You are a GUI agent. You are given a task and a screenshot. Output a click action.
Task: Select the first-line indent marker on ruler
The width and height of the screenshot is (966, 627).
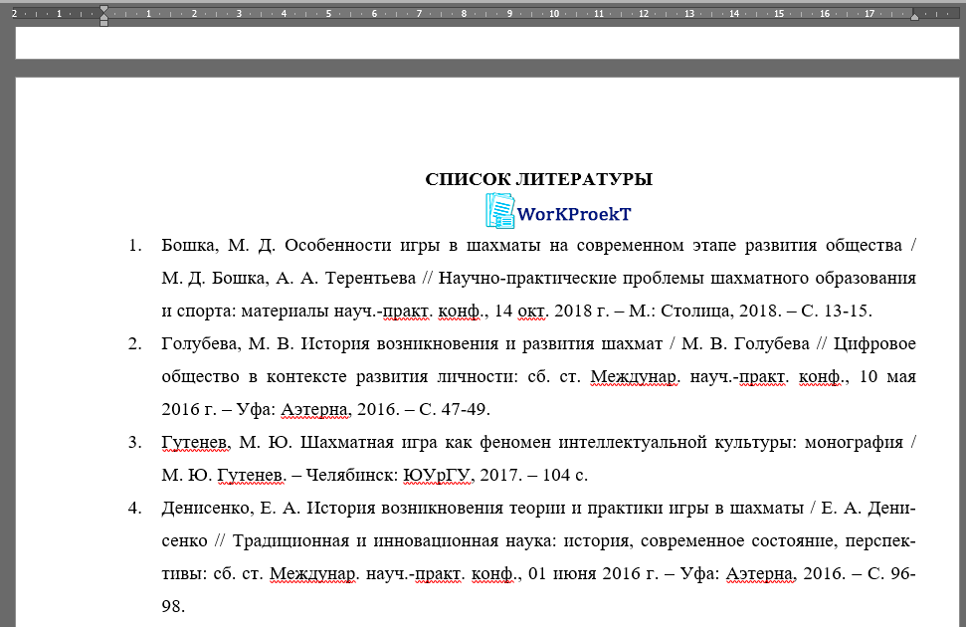pyautogui.click(x=102, y=8)
